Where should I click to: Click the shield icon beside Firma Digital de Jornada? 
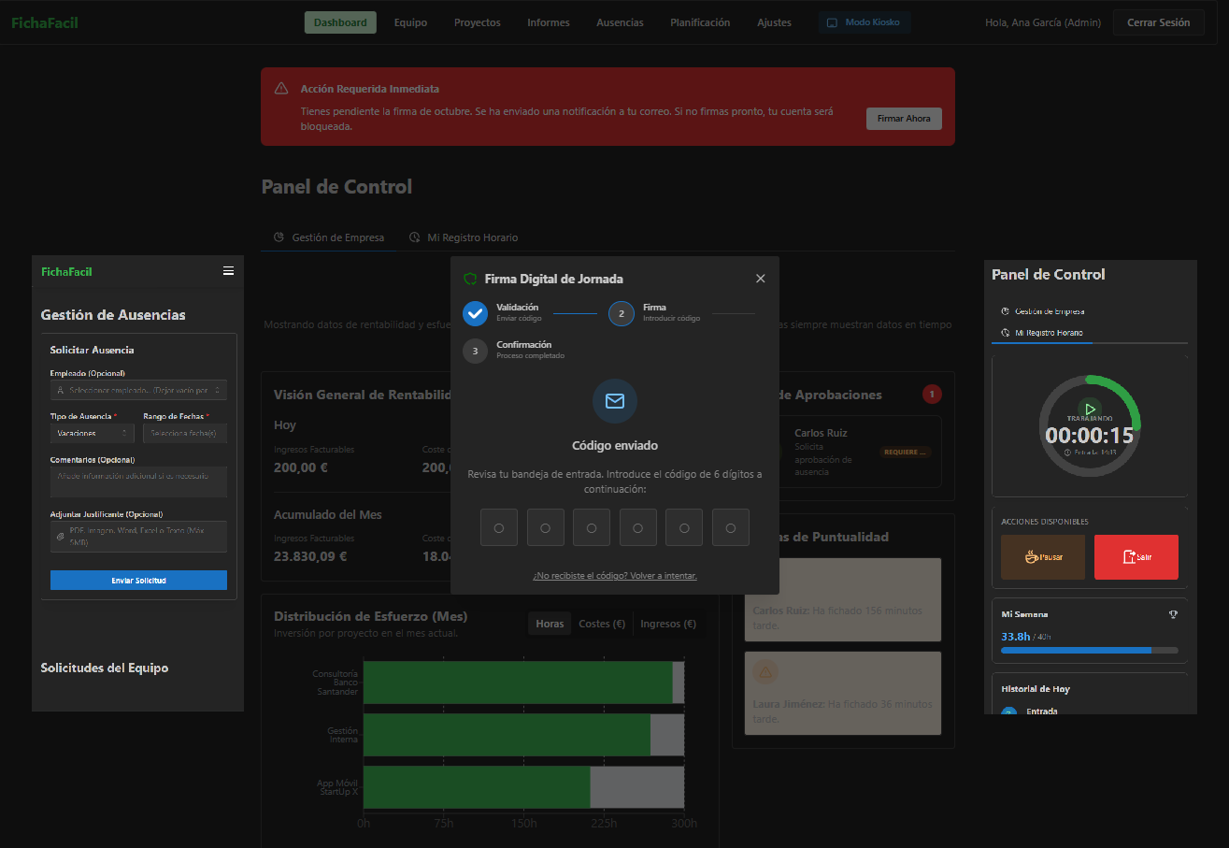pyautogui.click(x=471, y=279)
